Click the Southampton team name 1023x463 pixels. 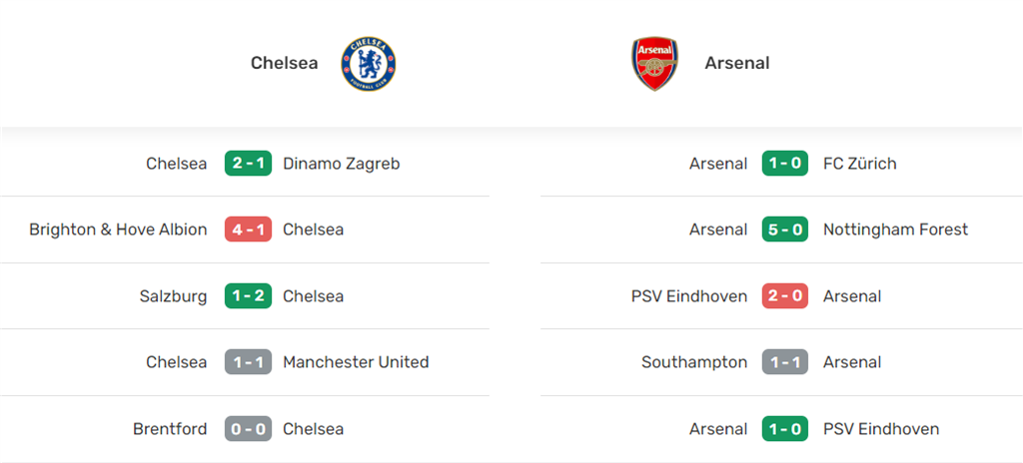pyautogui.click(x=694, y=362)
